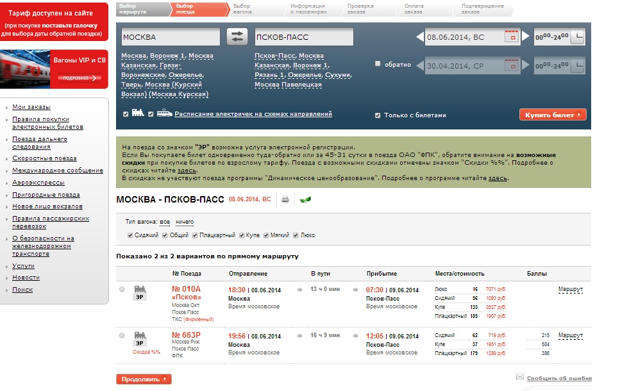Enable the 'обратно' return trip checkbox
The image size is (629, 391).
click(x=378, y=64)
